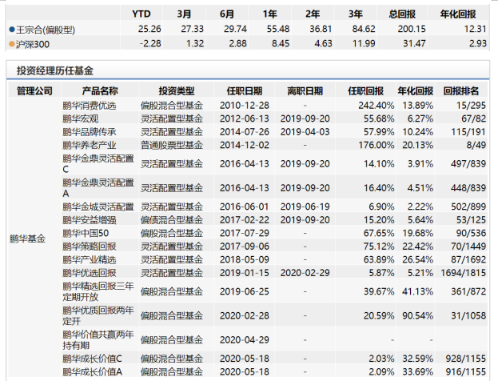
Task: Select the 928/1155 ranking cell
Action: click(x=465, y=359)
